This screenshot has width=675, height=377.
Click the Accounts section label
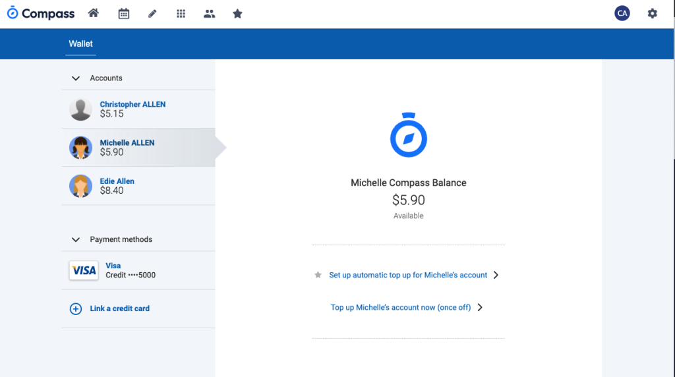[x=106, y=78]
